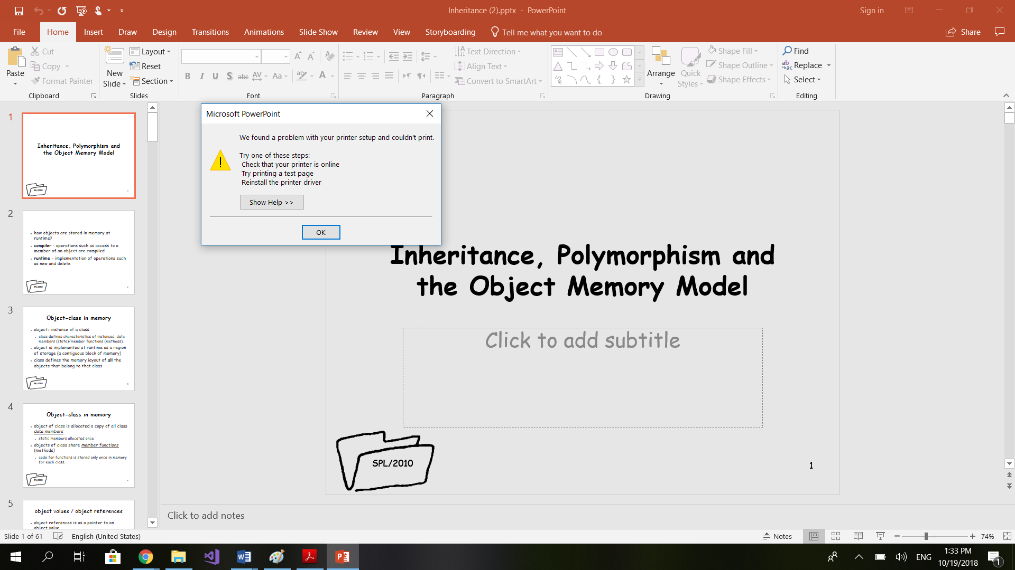Open the Select dropdown in Editing
The image size is (1015, 570).
pos(803,80)
